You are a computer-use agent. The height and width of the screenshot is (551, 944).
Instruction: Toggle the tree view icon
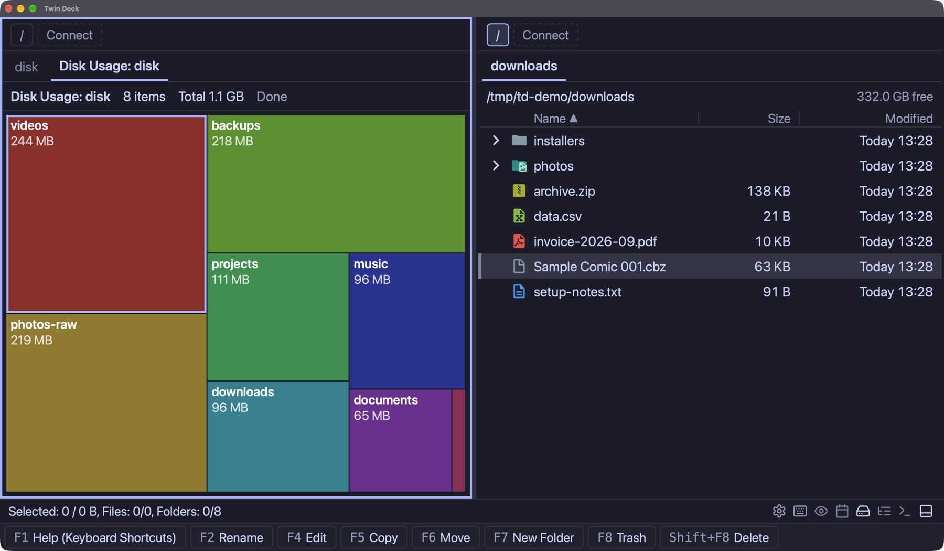884,511
